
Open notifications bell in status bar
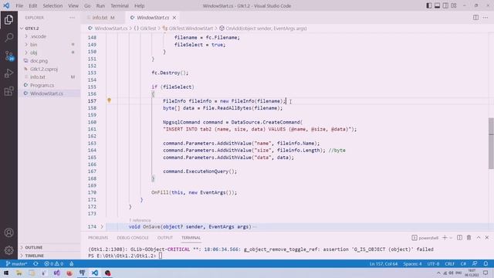pyautogui.click(x=486, y=263)
